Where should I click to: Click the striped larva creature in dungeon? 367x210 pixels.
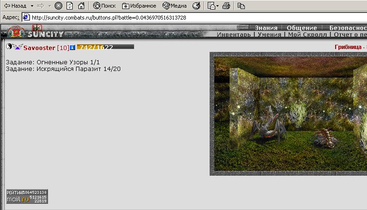pyautogui.click(x=325, y=138)
